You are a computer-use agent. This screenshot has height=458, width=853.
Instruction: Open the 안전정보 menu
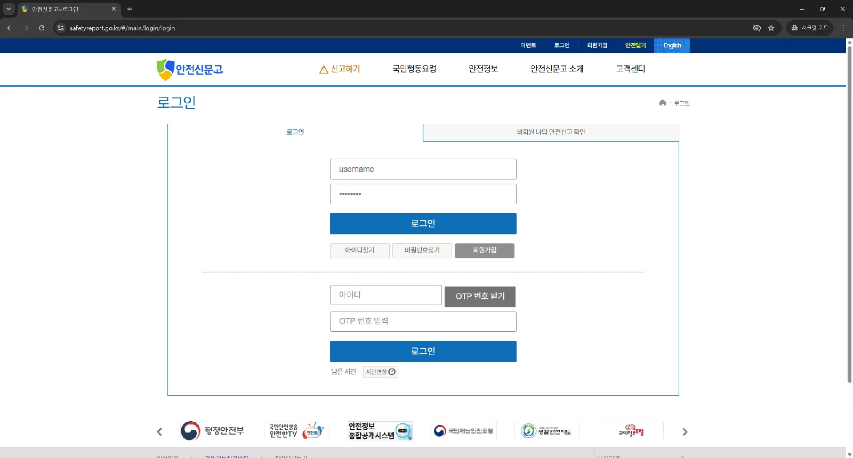click(x=483, y=69)
